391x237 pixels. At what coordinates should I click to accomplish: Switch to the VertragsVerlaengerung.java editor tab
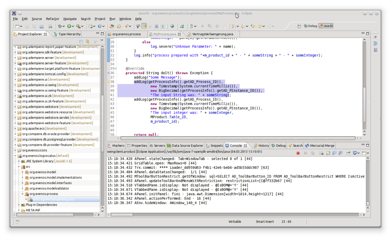(212, 34)
